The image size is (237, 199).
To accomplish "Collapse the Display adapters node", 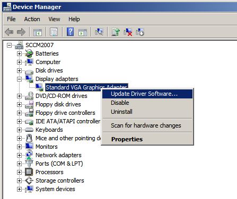I will click(19, 79).
